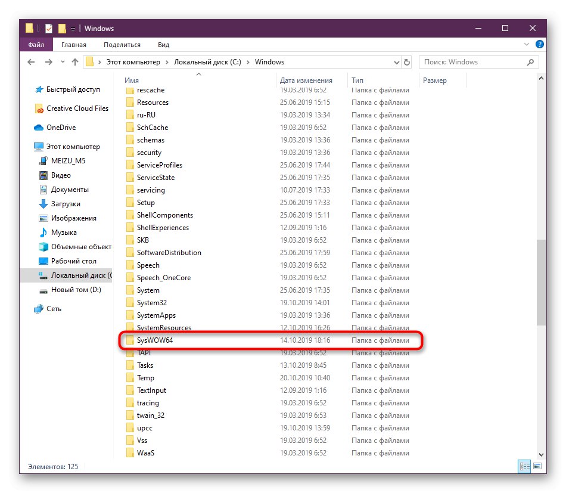
Task: Click the SoftwareDistribution folder icon
Action: [130, 253]
